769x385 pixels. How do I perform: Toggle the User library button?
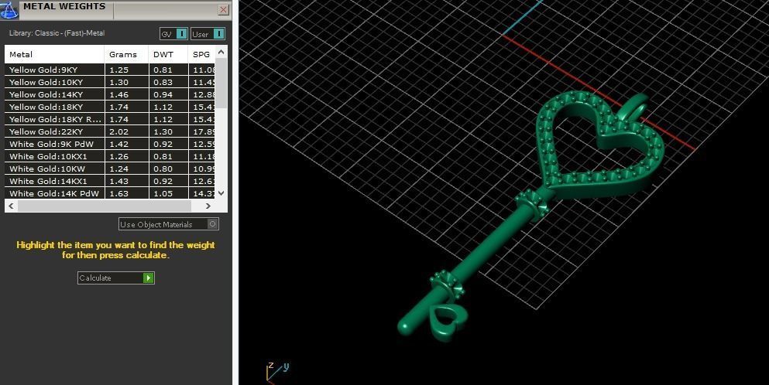[208, 34]
